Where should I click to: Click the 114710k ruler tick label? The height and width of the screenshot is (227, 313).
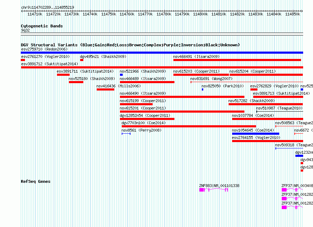pyautogui.click(x=35, y=14)
